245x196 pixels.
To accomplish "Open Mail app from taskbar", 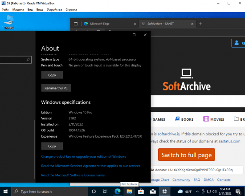I will pyautogui.click(x=153, y=192).
